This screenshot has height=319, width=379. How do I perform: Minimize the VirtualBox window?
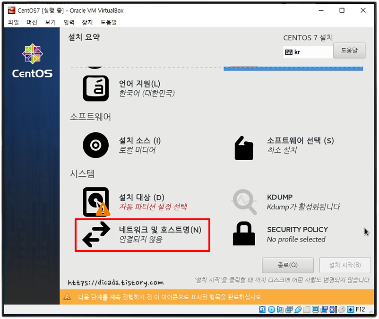pyautogui.click(x=321, y=10)
